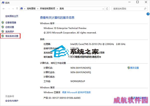Click Change settings (更改设置) link
The width and height of the screenshot is (150, 106).
134,68
